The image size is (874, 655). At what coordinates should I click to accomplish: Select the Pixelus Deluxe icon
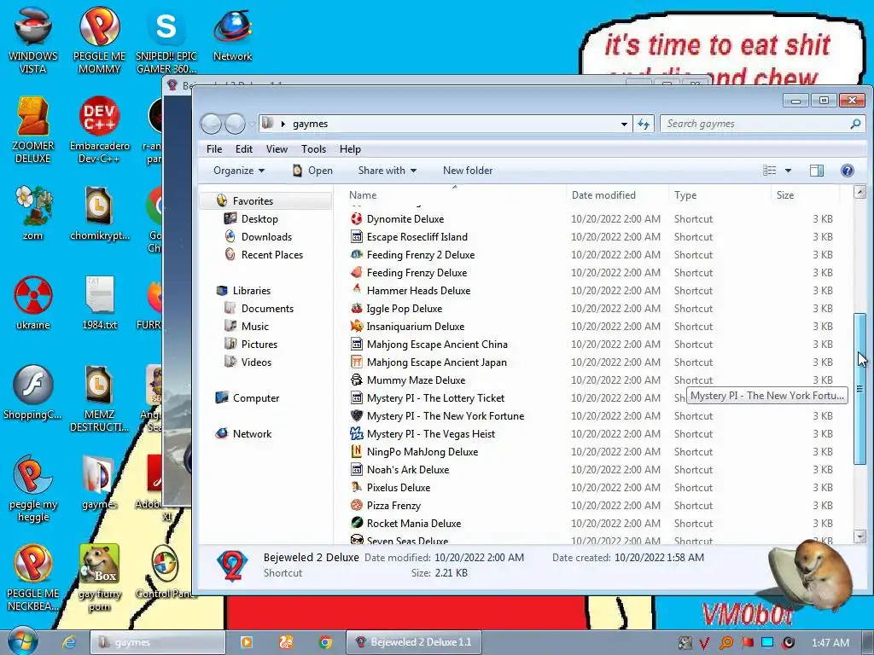click(357, 487)
